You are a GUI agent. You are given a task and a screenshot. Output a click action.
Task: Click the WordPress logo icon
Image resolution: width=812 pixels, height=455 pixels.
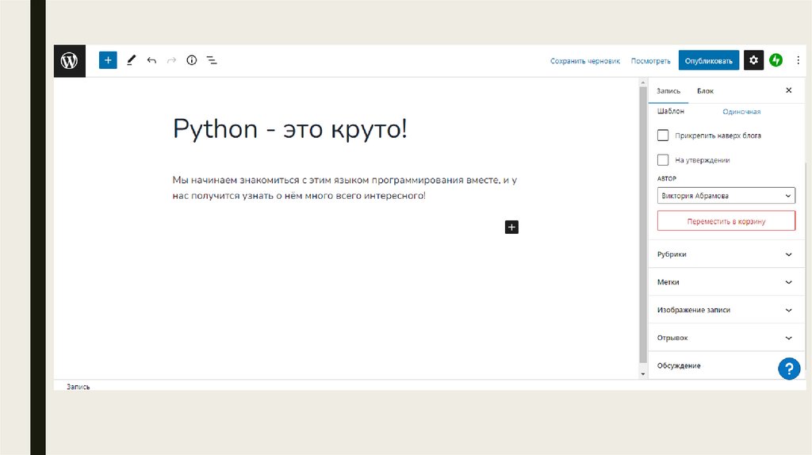click(x=69, y=60)
